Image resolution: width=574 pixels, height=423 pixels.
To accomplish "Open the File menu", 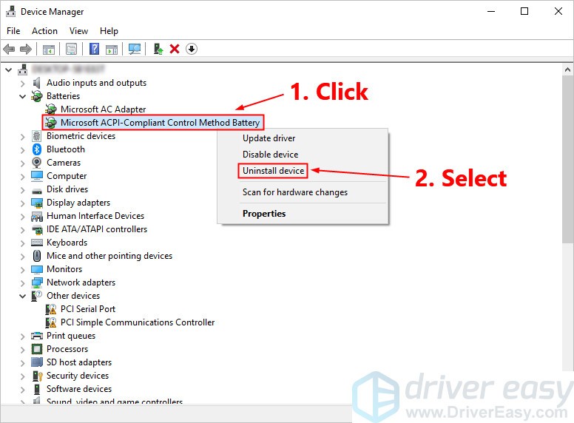I will [x=13, y=31].
